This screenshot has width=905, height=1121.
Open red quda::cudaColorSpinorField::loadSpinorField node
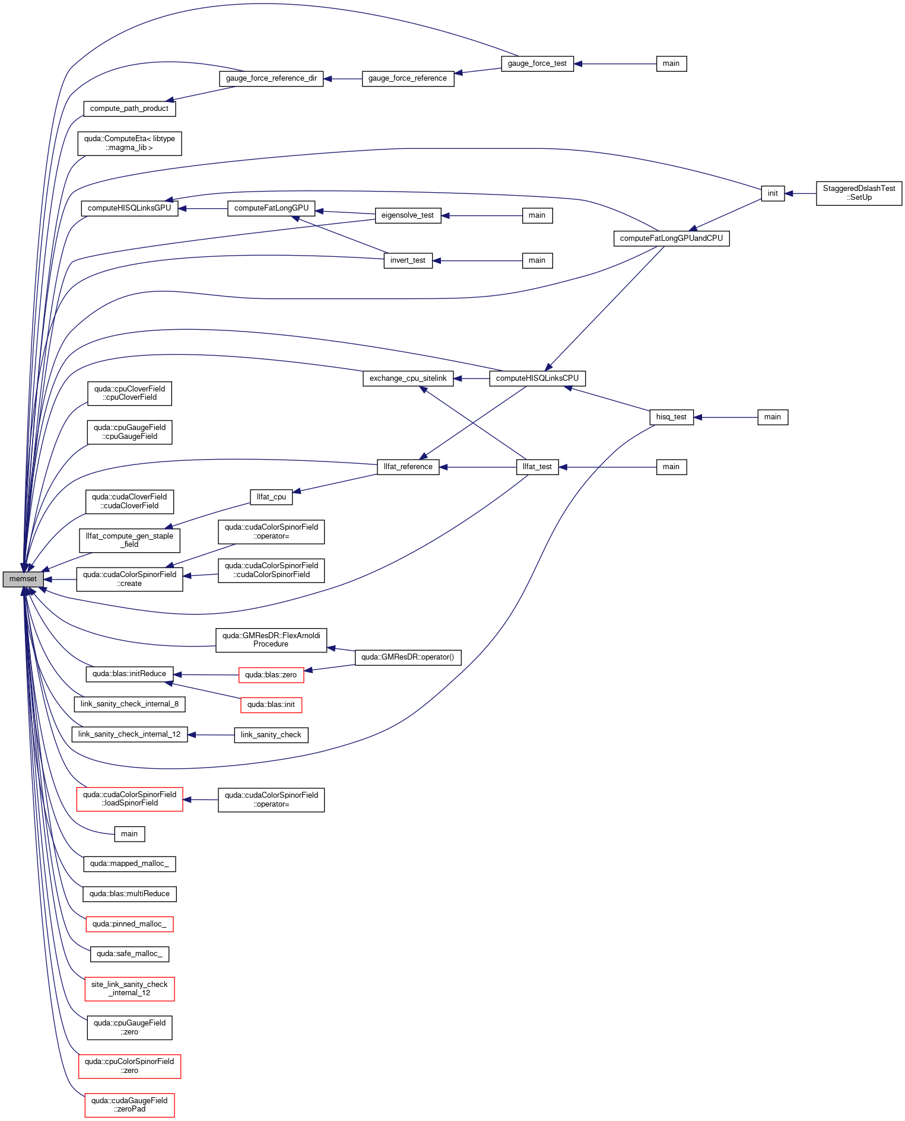pos(129,800)
